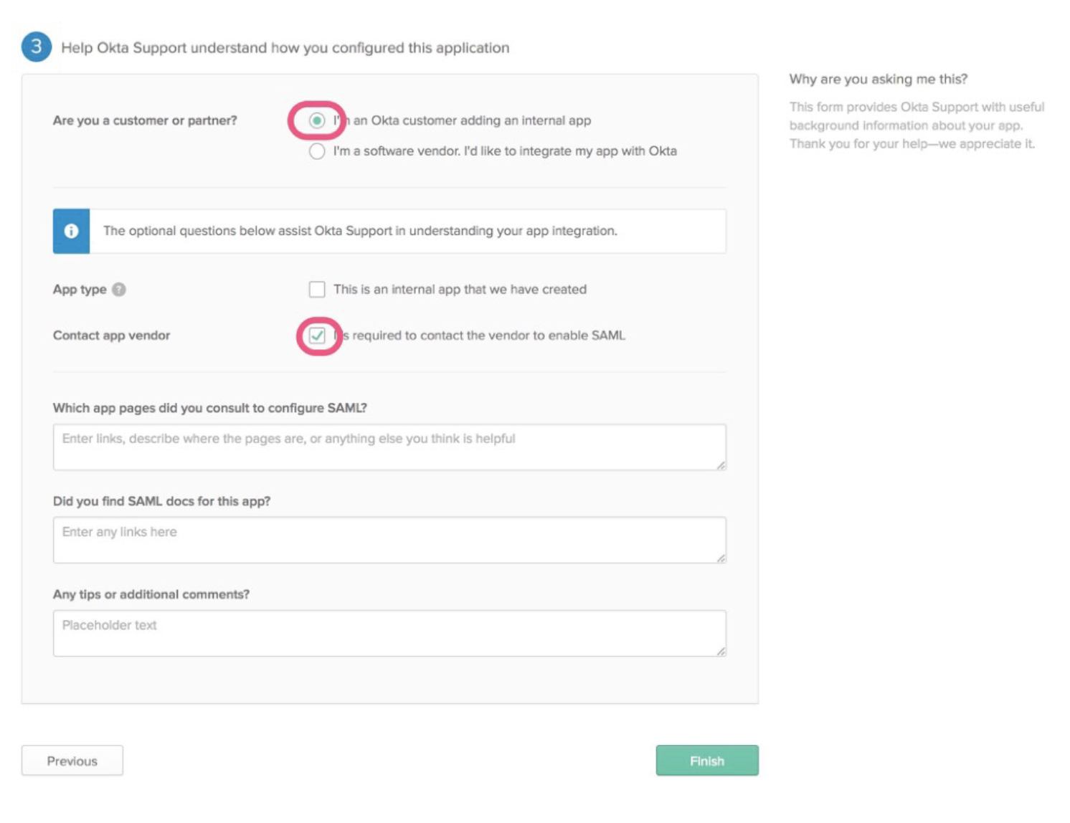Viewport: 1070px width, 823px height.
Task: Uncheck the contact vendor to enable SAML checkbox
Action: [317, 336]
